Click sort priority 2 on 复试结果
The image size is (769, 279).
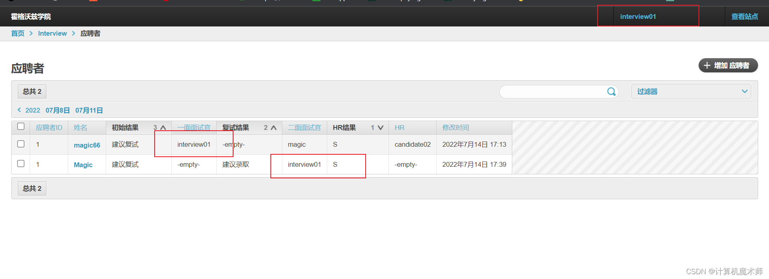[x=266, y=127]
